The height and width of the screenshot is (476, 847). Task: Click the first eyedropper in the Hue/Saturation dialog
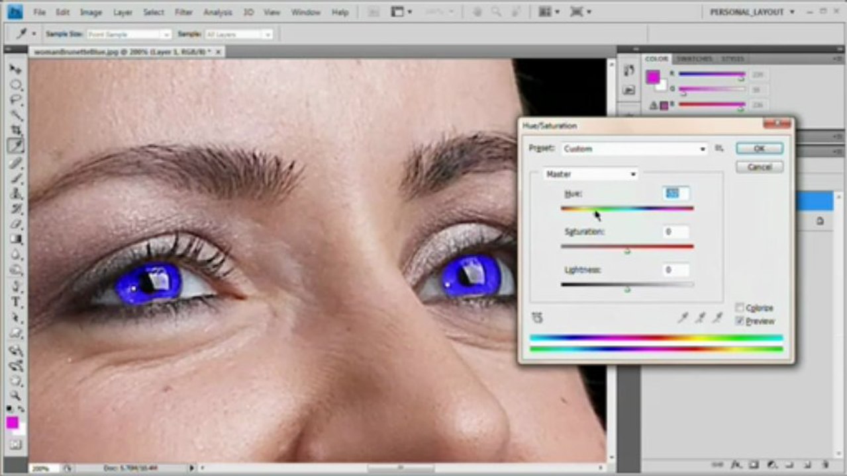[x=683, y=318]
